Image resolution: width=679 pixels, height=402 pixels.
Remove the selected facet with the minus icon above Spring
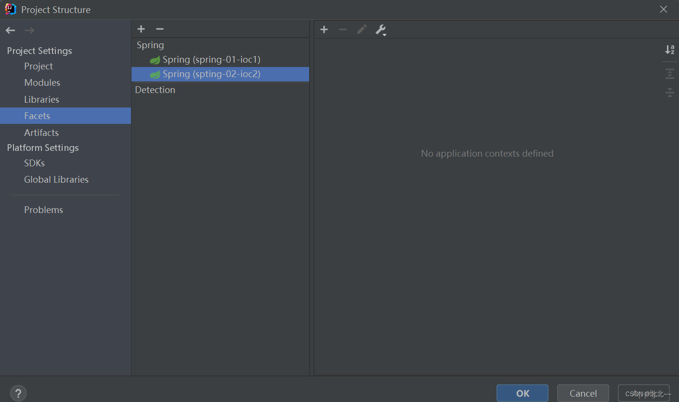160,29
